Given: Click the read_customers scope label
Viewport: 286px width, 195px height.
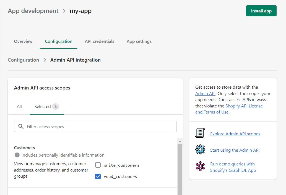Looking at the screenshot, I should point(120,176).
